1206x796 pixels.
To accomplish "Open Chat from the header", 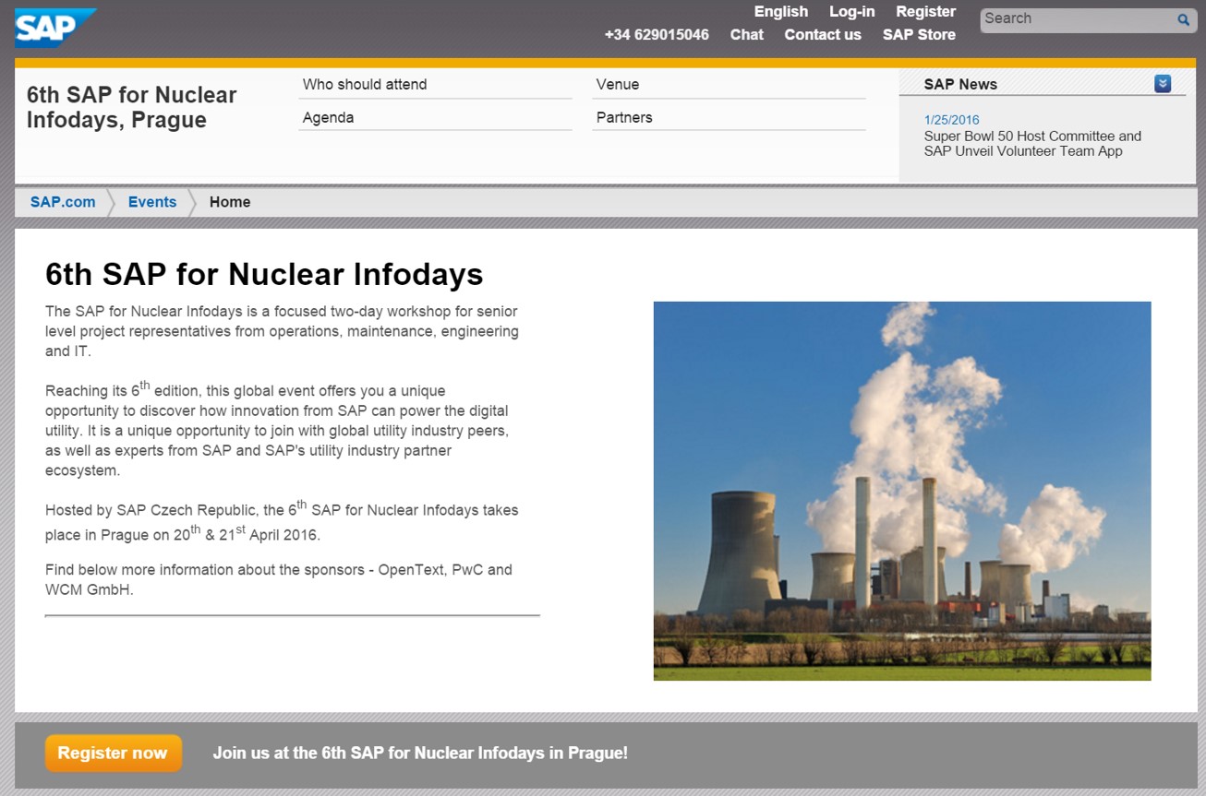I will pos(746,35).
